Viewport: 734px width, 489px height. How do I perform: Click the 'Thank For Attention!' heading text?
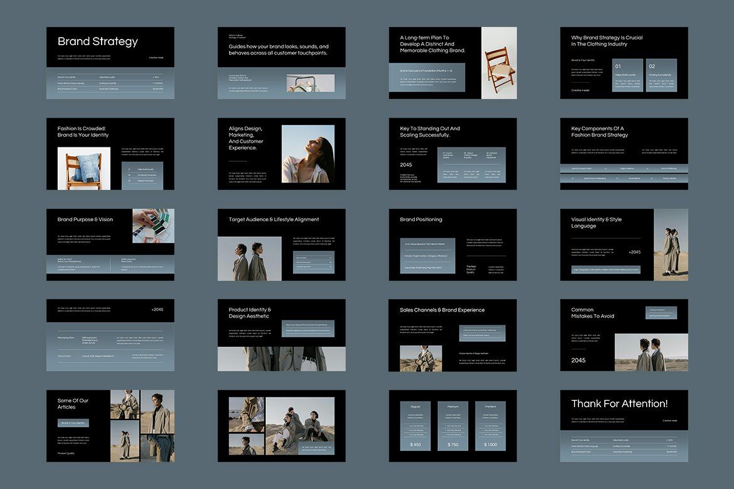[619, 404]
